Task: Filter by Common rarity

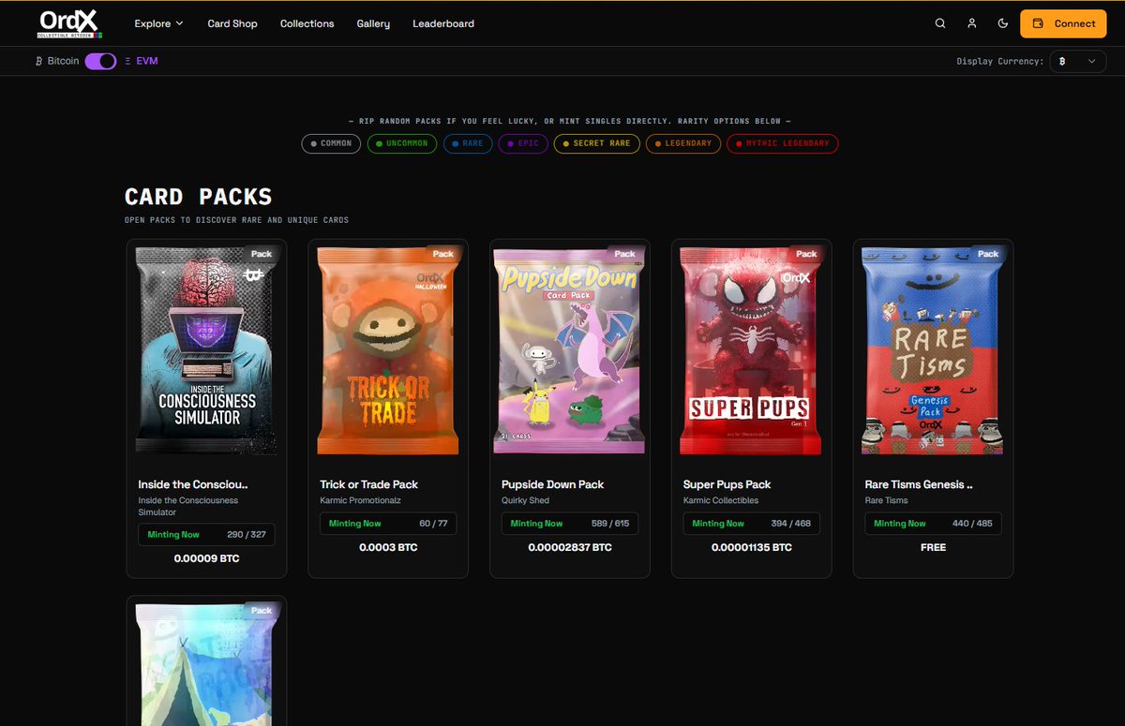Action: pos(331,143)
